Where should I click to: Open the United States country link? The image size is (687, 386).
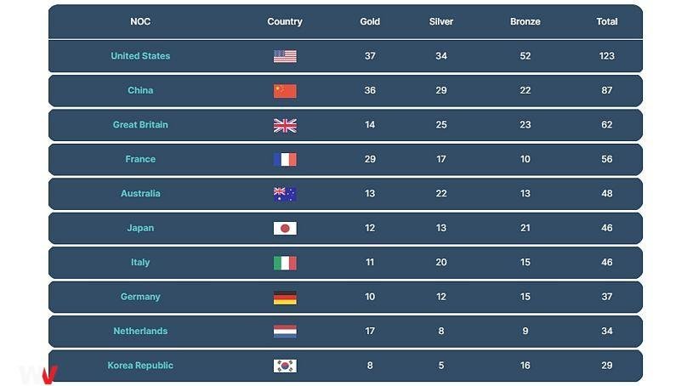[140, 55]
